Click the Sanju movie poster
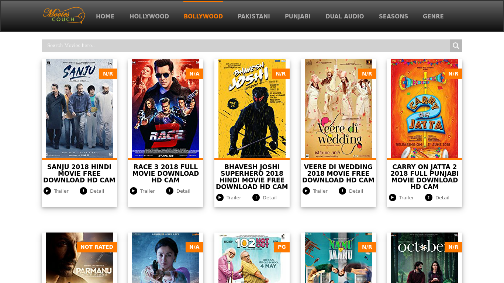504x283 pixels. pyautogui.click(x=79, y=109)
